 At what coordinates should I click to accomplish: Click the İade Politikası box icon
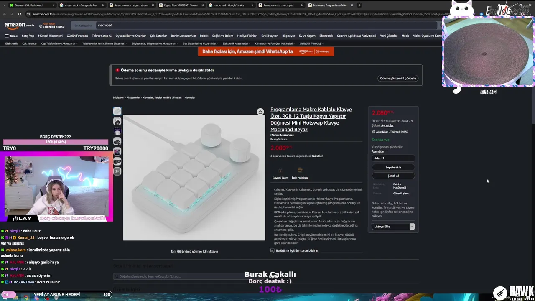click(x=300, y=171)
